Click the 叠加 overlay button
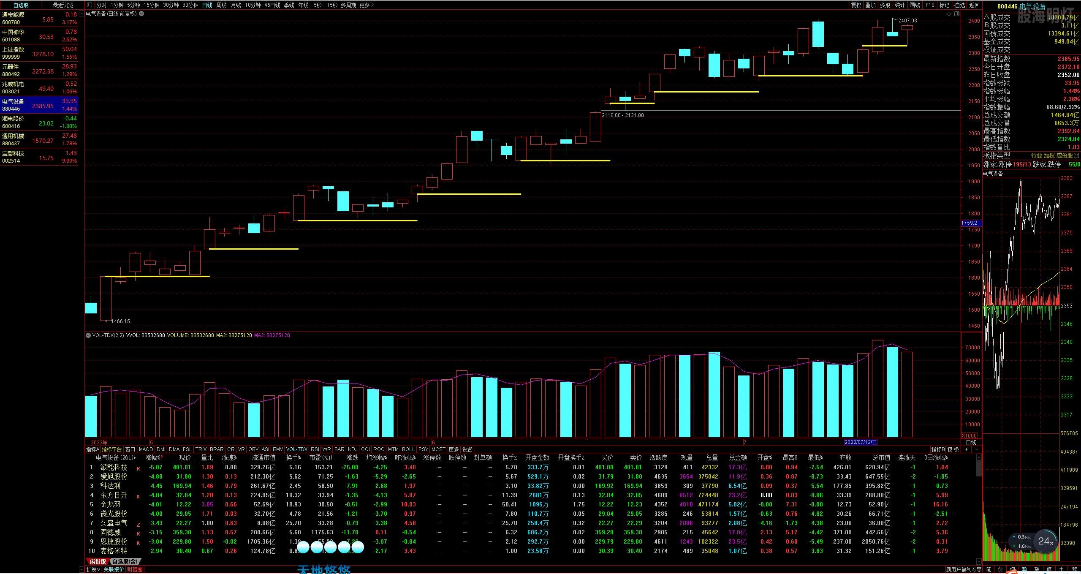Screen dimensions: 1081x574 [x=870, y=5]
